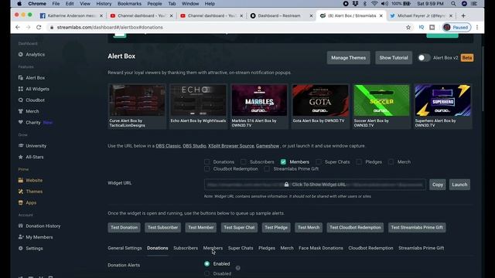The height and width of the screenshot is (278, 495).
Task: Open Analytics in the sidebar
Action: (32, 55)
